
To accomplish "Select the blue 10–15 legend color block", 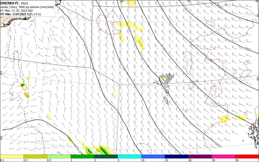I will point(153,157).
